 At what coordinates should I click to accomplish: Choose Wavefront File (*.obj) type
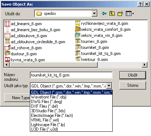pyautogui.click(x=71, y=97)
